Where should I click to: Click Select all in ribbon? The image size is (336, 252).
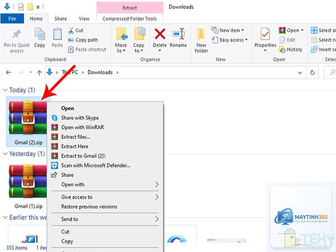click(323, 30)
